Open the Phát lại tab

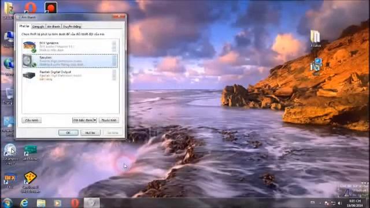coord(24,26)
